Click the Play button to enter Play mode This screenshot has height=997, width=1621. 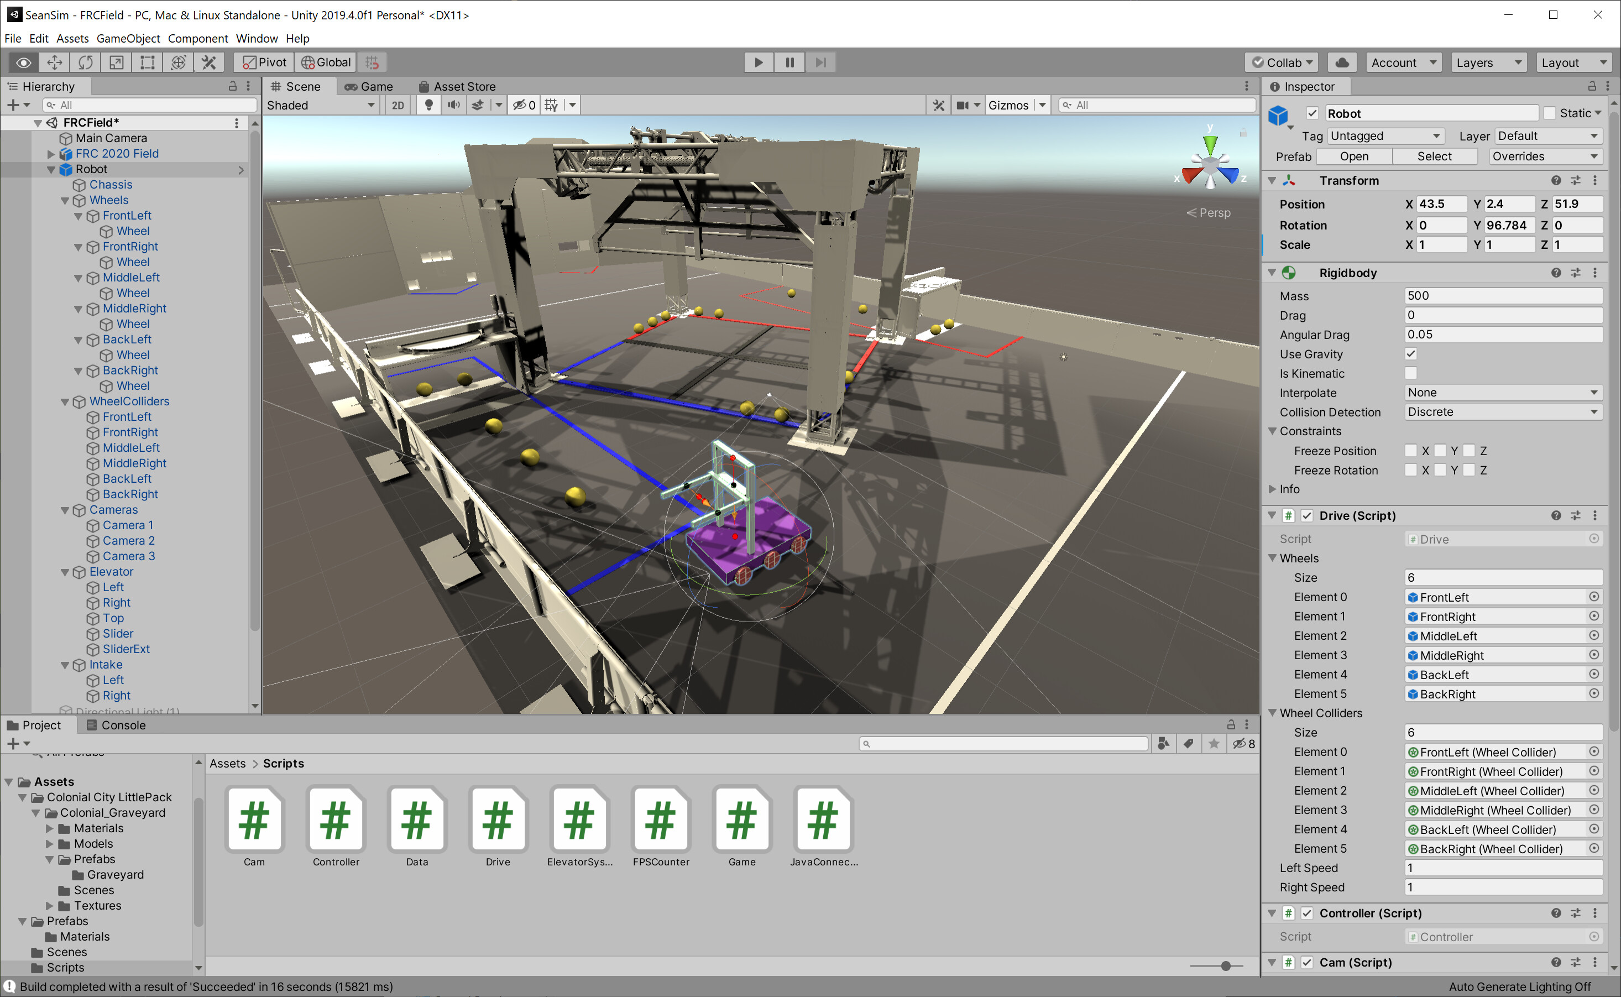coord(758,62)
